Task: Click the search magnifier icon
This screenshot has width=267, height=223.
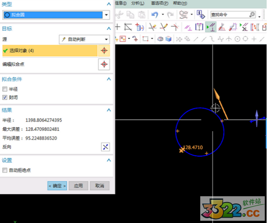Action: coord(252,15)
